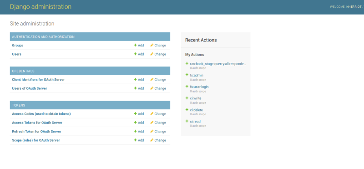Click Add text in Access Tokens row
The width and height of the screenshot is (364, 169).
(141, 123)
